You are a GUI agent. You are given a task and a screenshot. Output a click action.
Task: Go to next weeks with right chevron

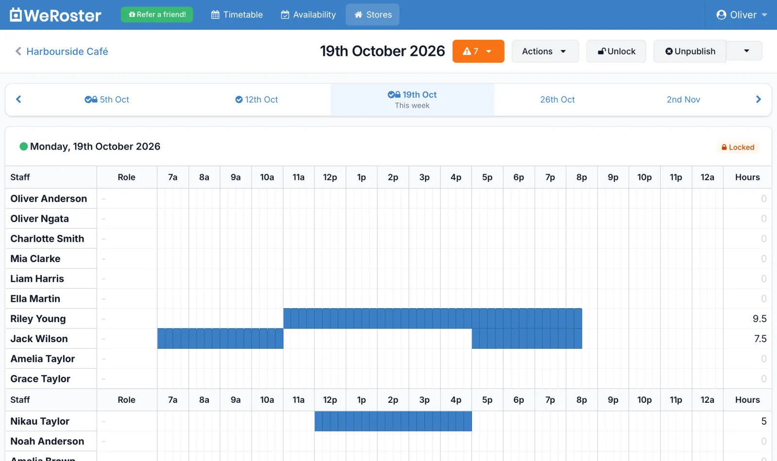click(x=759, y=99)
